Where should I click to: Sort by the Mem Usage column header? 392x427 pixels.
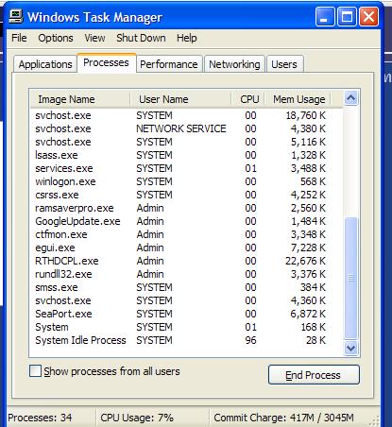click(x=298, y=99)
